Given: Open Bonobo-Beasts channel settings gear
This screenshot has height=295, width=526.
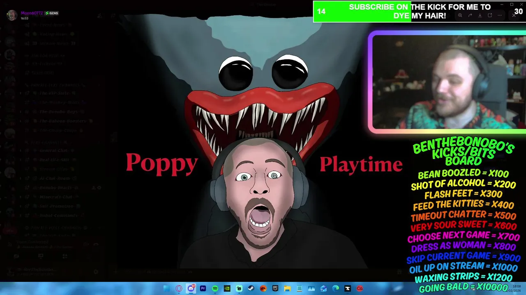Looking at the screenshot, I should [99, 188].
